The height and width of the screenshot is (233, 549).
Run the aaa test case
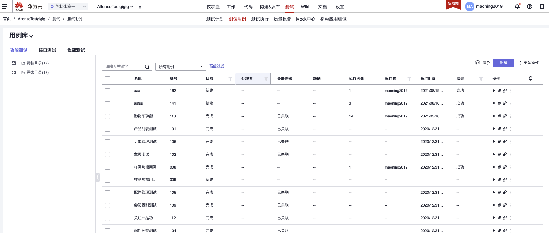(494, 91)
